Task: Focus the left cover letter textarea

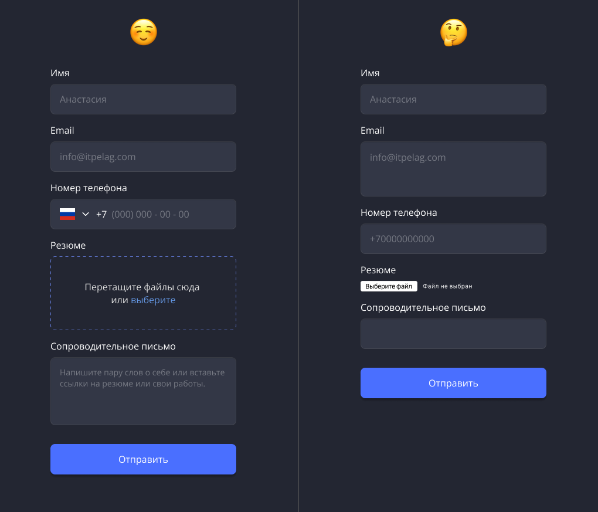Action: (x=144, y=391)
